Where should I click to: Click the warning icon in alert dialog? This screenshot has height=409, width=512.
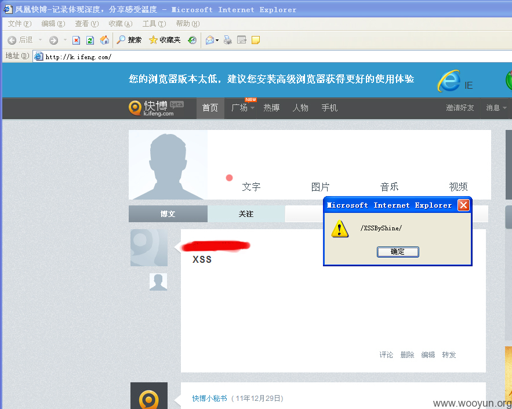coord(340,229)
